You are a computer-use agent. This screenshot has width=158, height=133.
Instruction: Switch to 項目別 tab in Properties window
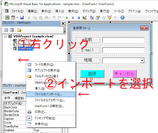19,98
